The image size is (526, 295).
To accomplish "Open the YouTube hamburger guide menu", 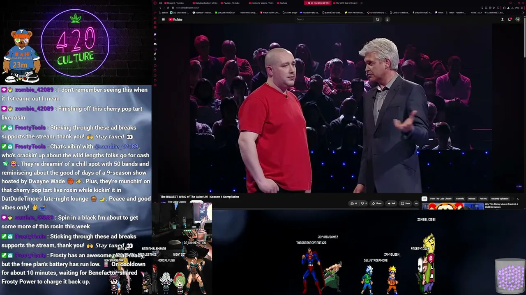I will click(163, 19).
